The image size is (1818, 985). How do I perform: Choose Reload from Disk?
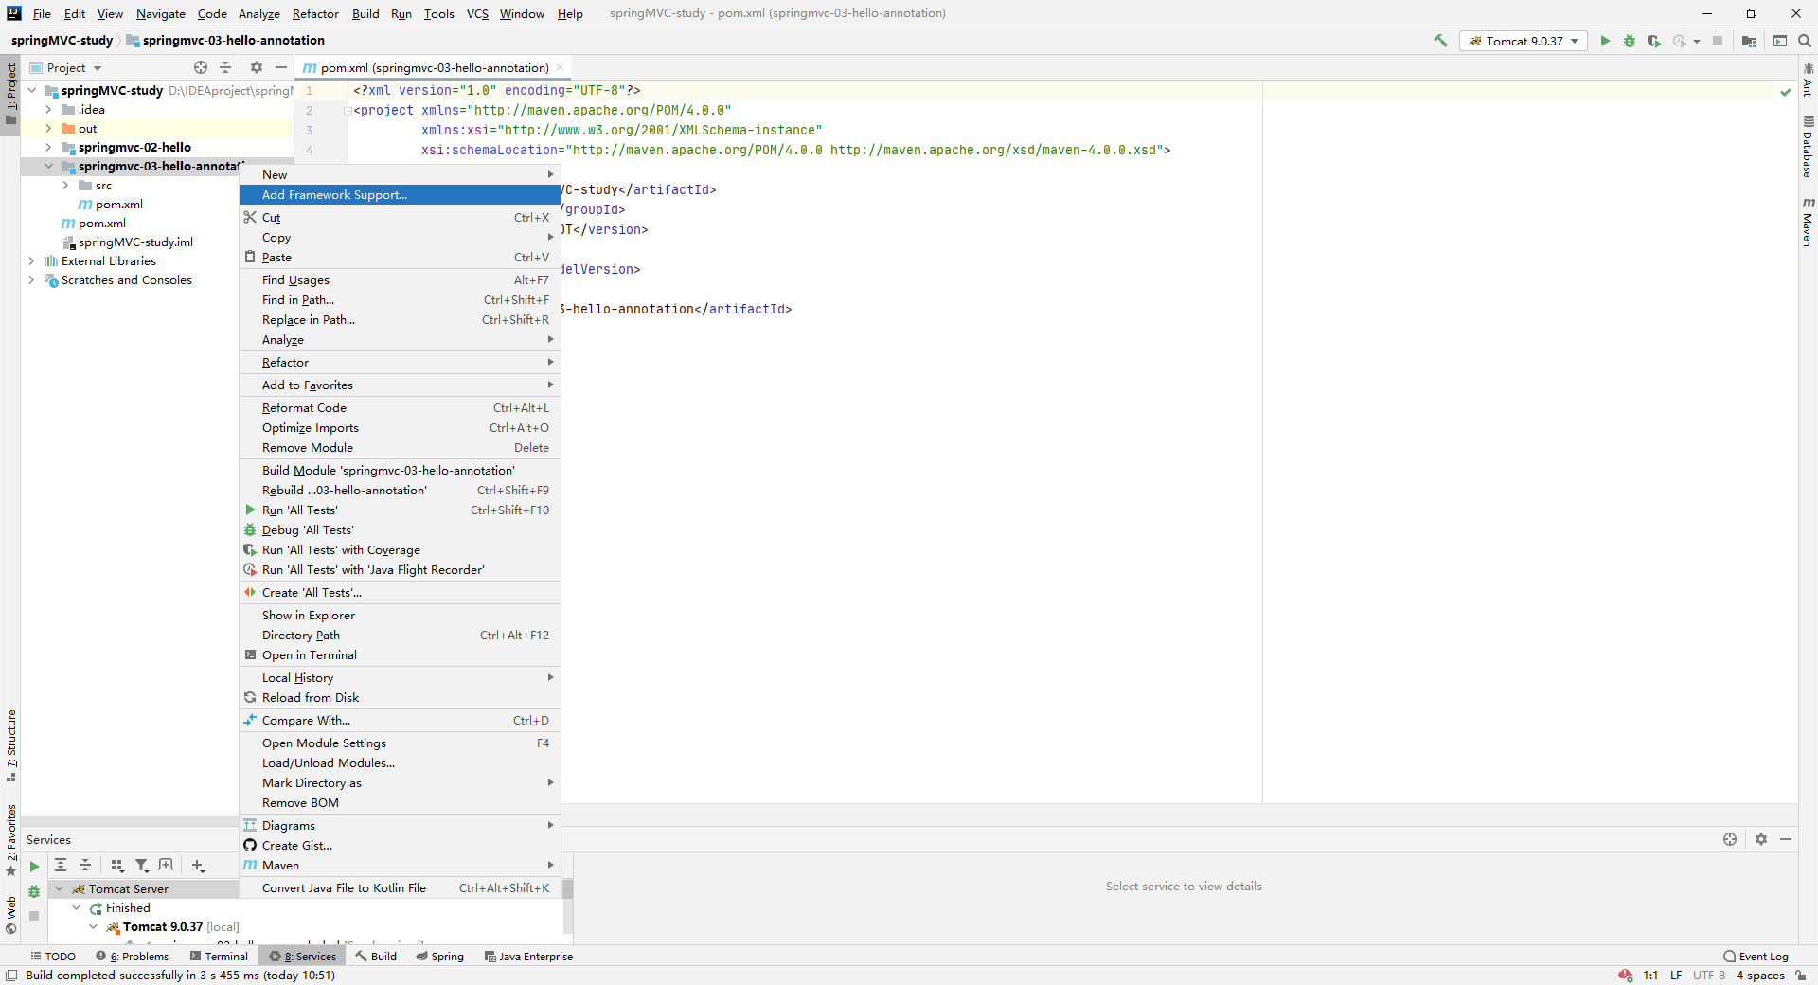click(x=400, y=698)
